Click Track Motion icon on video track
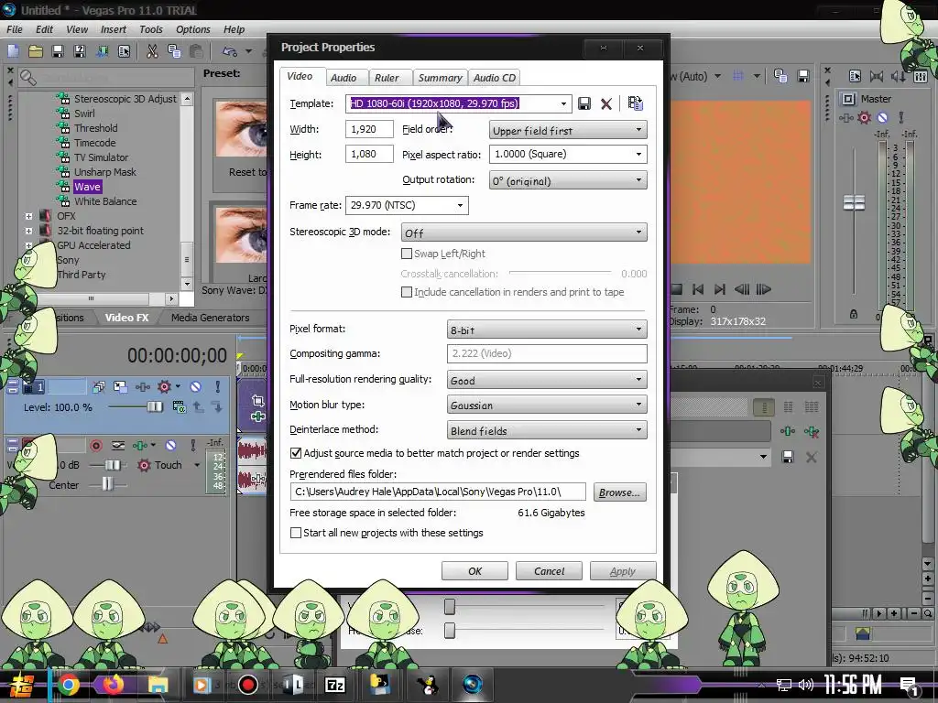The image size is (938, 703). click(x=120, y=387)
